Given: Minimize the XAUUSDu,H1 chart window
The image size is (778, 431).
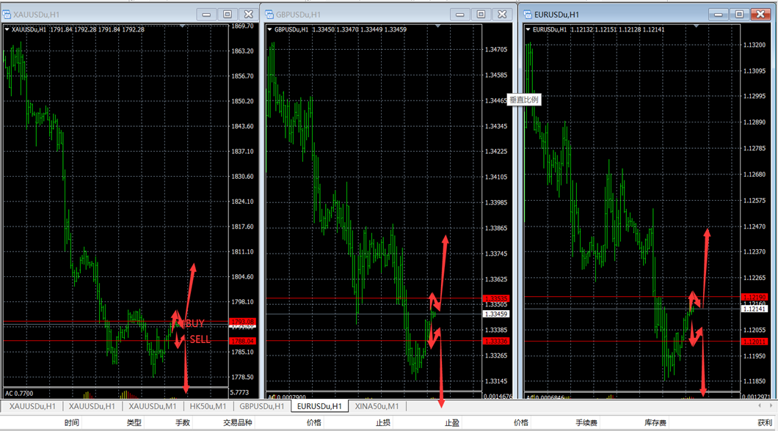Looking at the screenshot, I should [206, 15].
